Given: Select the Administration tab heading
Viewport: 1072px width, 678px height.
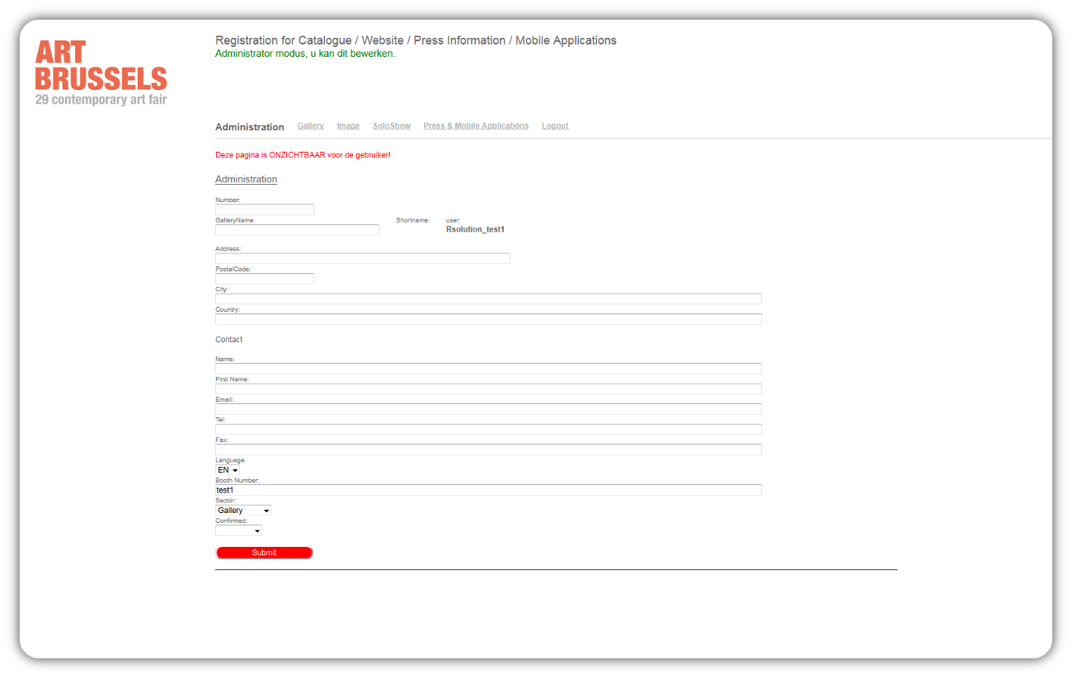Looking at the screenshot, I should click(x=249, y=127).
